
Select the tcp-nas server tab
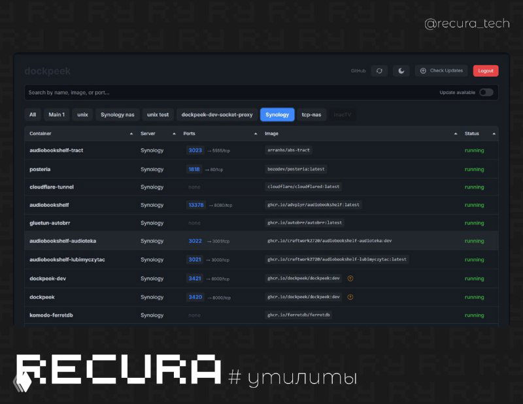pyautogui.click(x=311, y=115)
